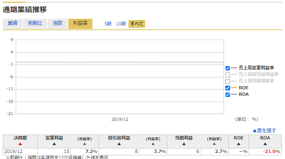Uncheck 売上高営業利益率 series checkbox
The width and height of the screenshot is (285, 159).
click(228, 68)
